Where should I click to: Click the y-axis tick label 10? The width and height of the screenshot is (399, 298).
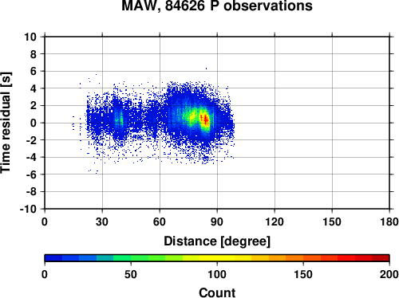pyautogui.click(x=30, y=37)
